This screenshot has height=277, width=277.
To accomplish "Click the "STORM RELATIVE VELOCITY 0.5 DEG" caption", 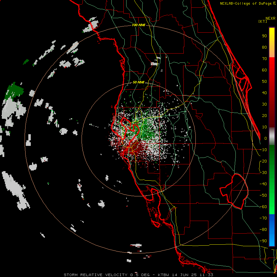I will tap(106, 275).
